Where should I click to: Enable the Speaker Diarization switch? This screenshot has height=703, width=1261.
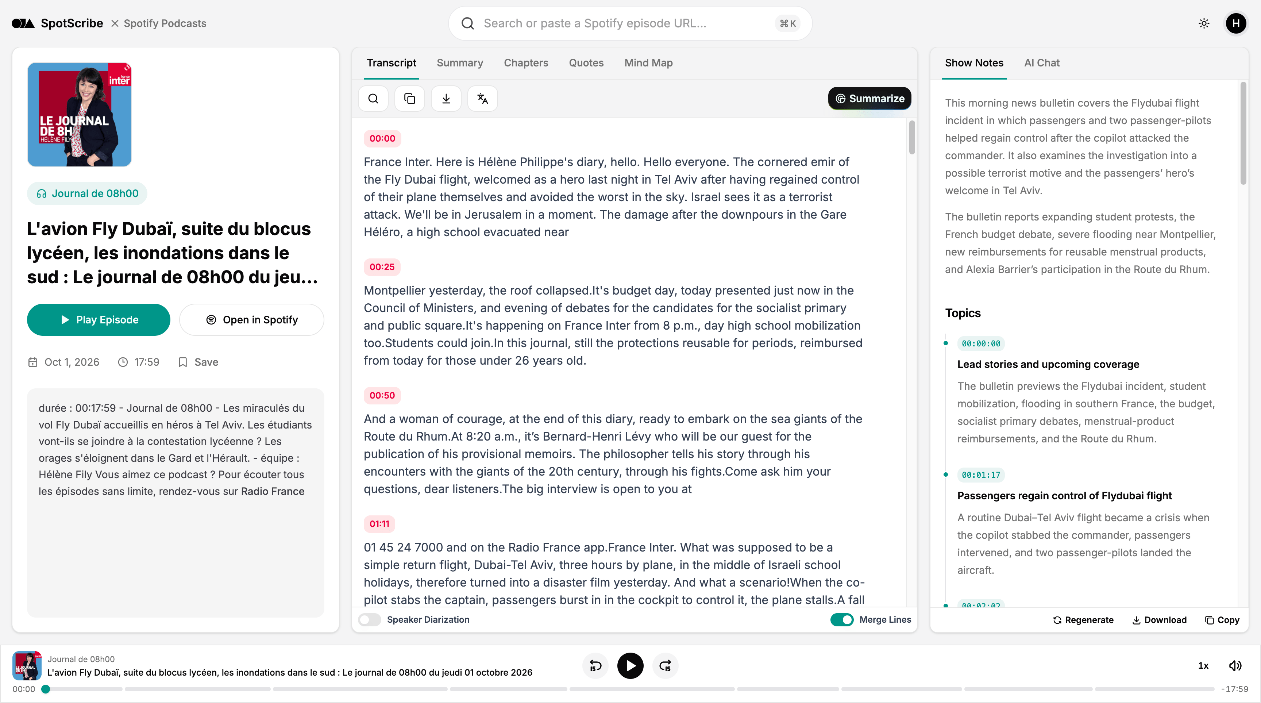click(x=370, y=620)
